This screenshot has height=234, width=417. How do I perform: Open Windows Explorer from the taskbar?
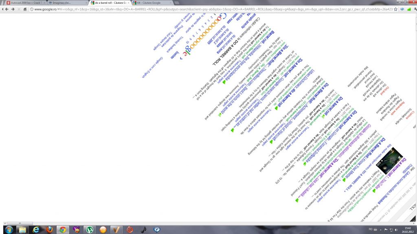pyautogui.click(x=22, y=230)
